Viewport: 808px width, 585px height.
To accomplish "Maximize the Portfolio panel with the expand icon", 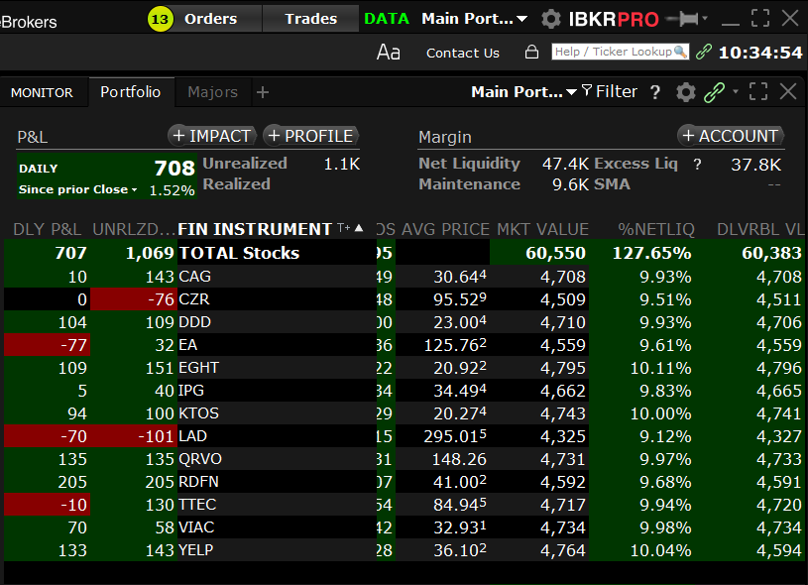I will 758,92.
